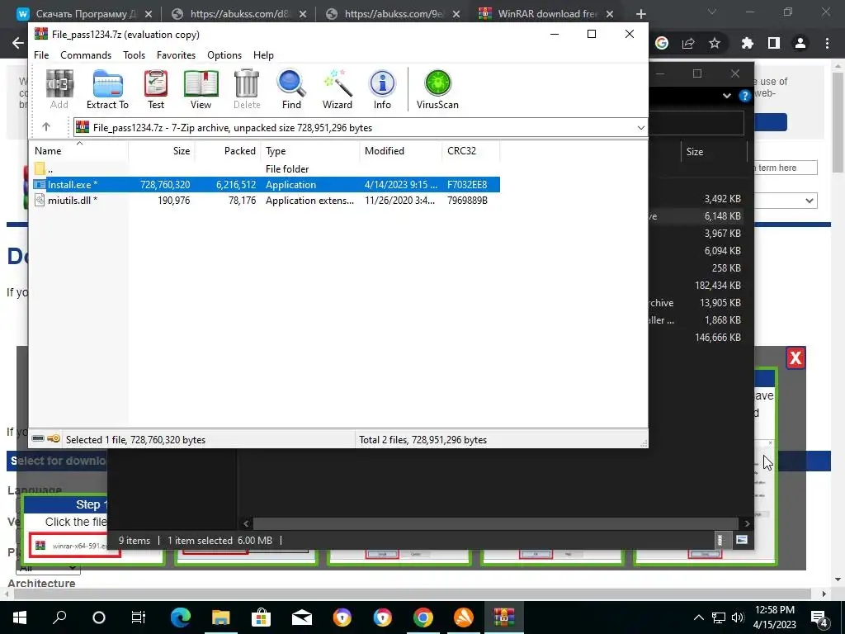Expand the Explorer ribbon chevron
The height and width of the screenshot is (634, 845).
coord(727,96)
